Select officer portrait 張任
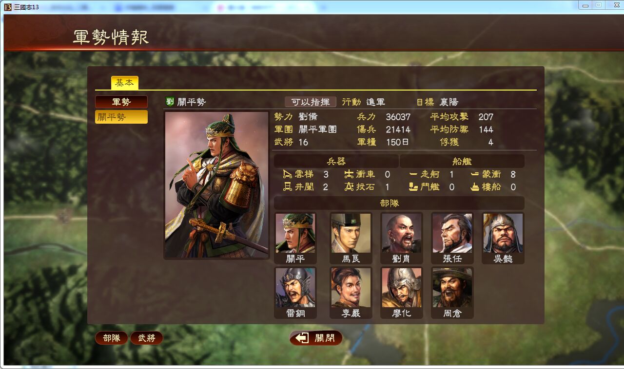 click(x=452, y=238)
